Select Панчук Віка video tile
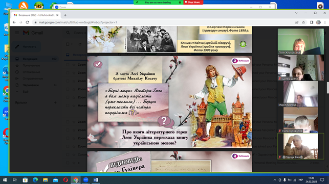This screenshot has width=329, height=184. tap(301, 146)
